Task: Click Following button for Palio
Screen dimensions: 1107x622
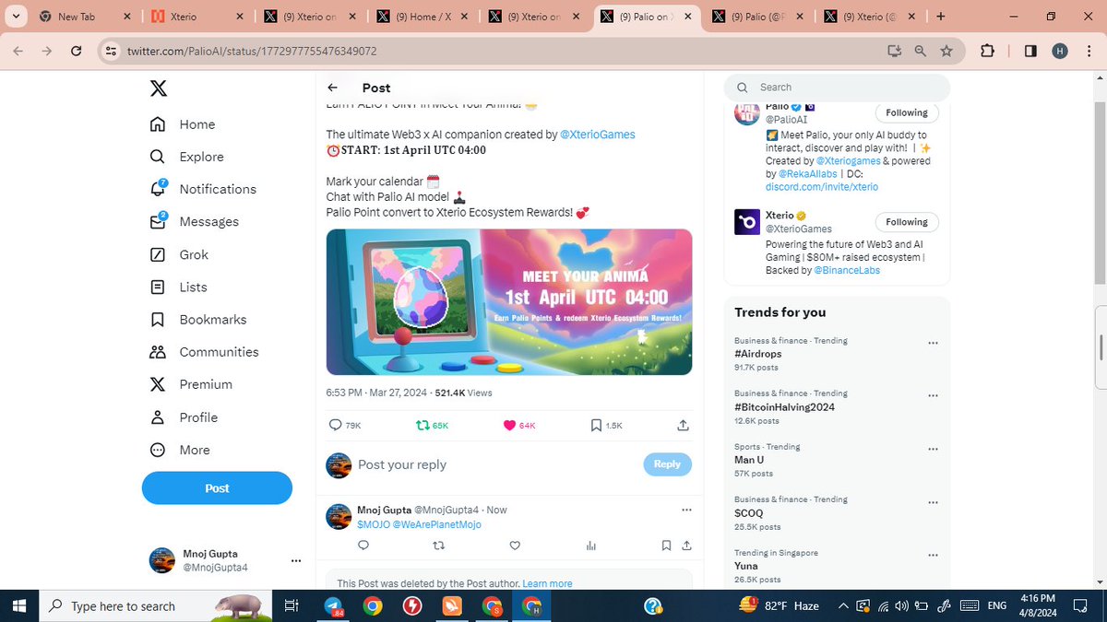Action: pos(907,112)
